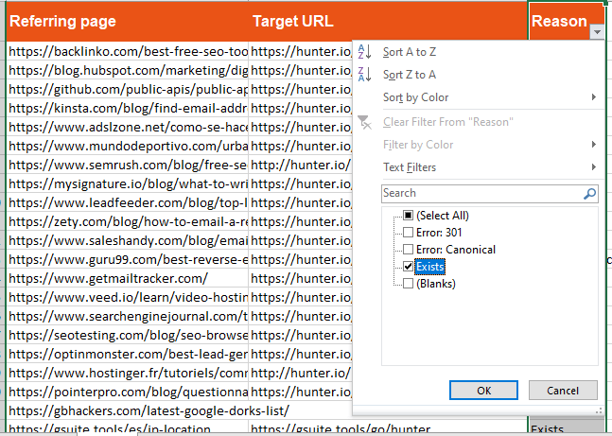Uncheck the Exists checkbox
The height and width of the screenshot is (436, 612).
(x=408, y=266)
